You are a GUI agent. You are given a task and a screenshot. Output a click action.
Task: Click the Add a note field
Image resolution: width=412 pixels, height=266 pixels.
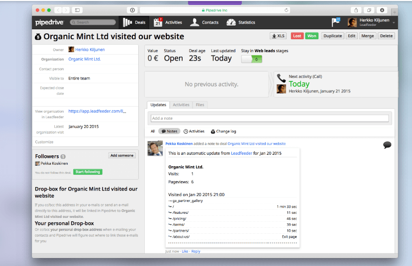click(270, 119)
